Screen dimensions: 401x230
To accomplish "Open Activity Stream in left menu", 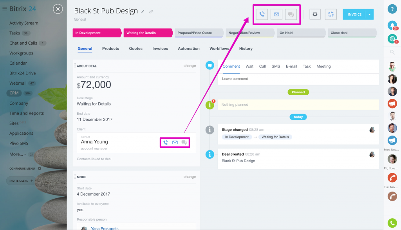I will click(24, 23).
